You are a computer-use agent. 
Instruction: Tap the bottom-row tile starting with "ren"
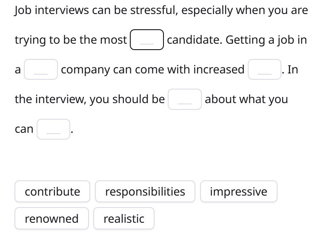(x=52, y=218)
